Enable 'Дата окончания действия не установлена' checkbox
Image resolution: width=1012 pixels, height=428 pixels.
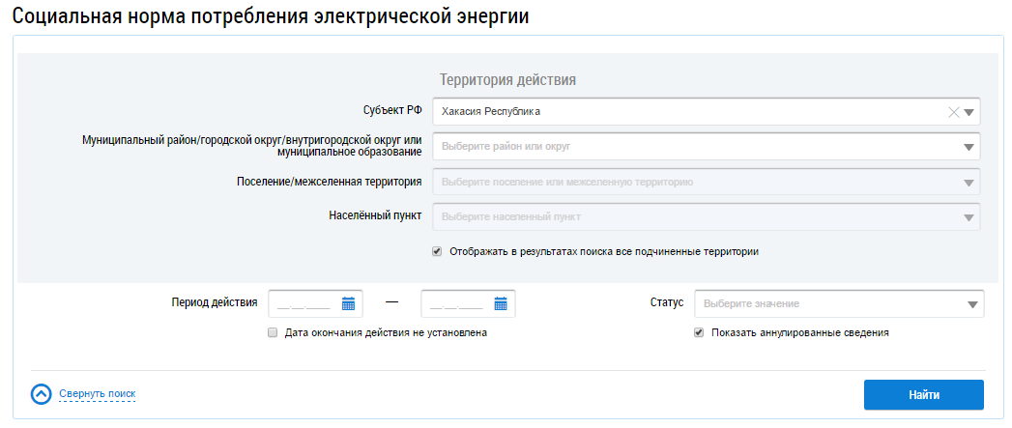(x=273, y=332)
